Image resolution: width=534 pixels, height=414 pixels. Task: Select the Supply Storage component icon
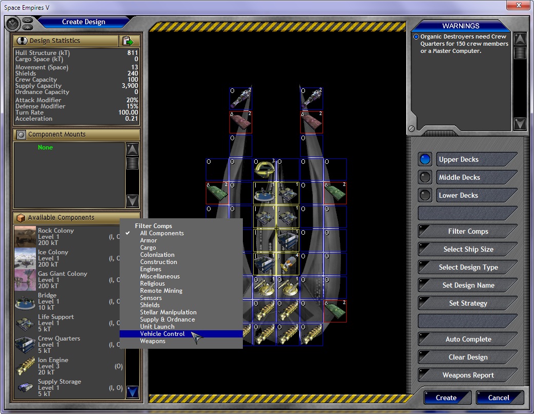(25, 388)
